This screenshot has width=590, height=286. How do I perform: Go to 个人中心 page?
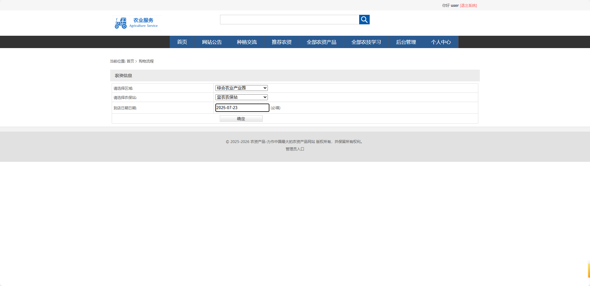point(441,42)
